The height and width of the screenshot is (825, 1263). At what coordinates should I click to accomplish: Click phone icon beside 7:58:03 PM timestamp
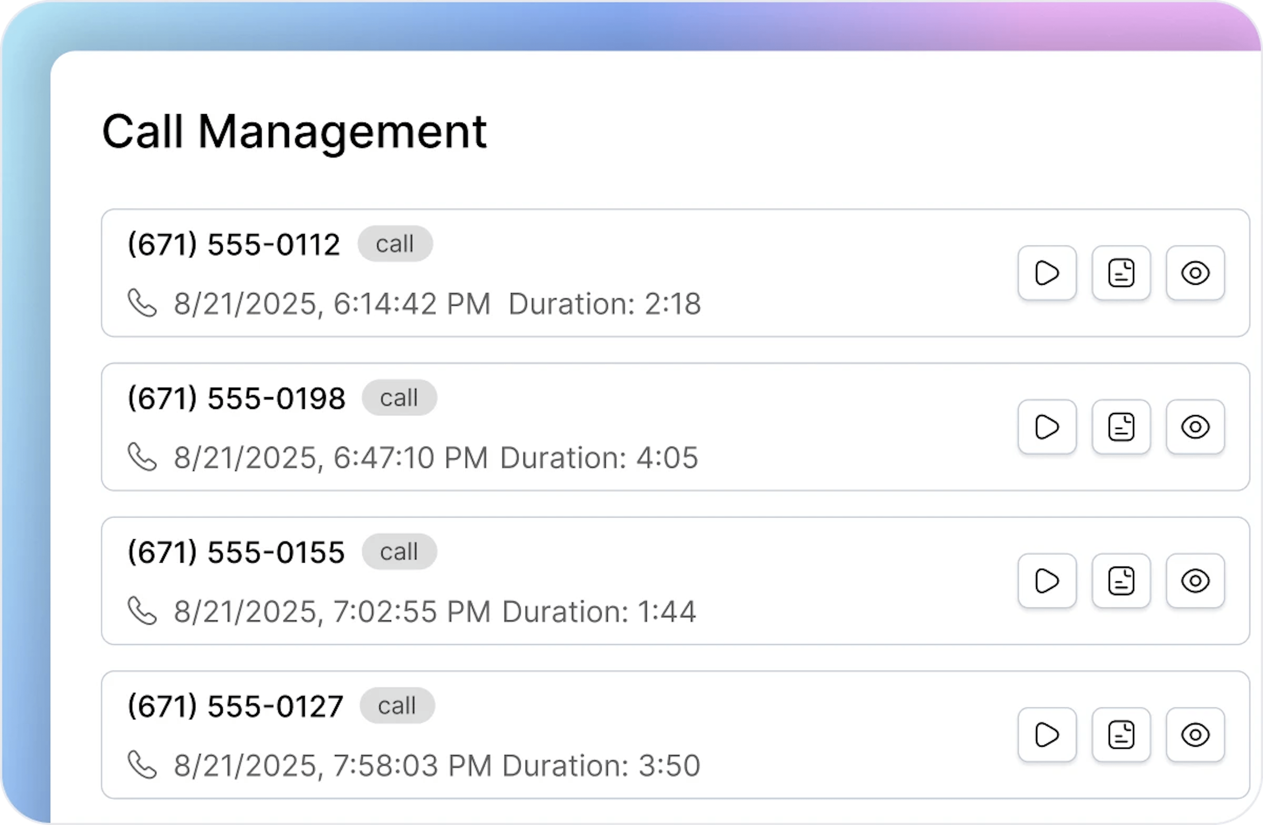[x=142, y=764]
